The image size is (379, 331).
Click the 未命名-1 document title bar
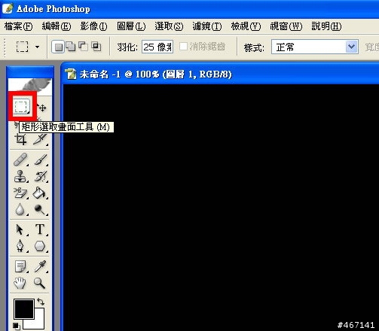point(221,74)
